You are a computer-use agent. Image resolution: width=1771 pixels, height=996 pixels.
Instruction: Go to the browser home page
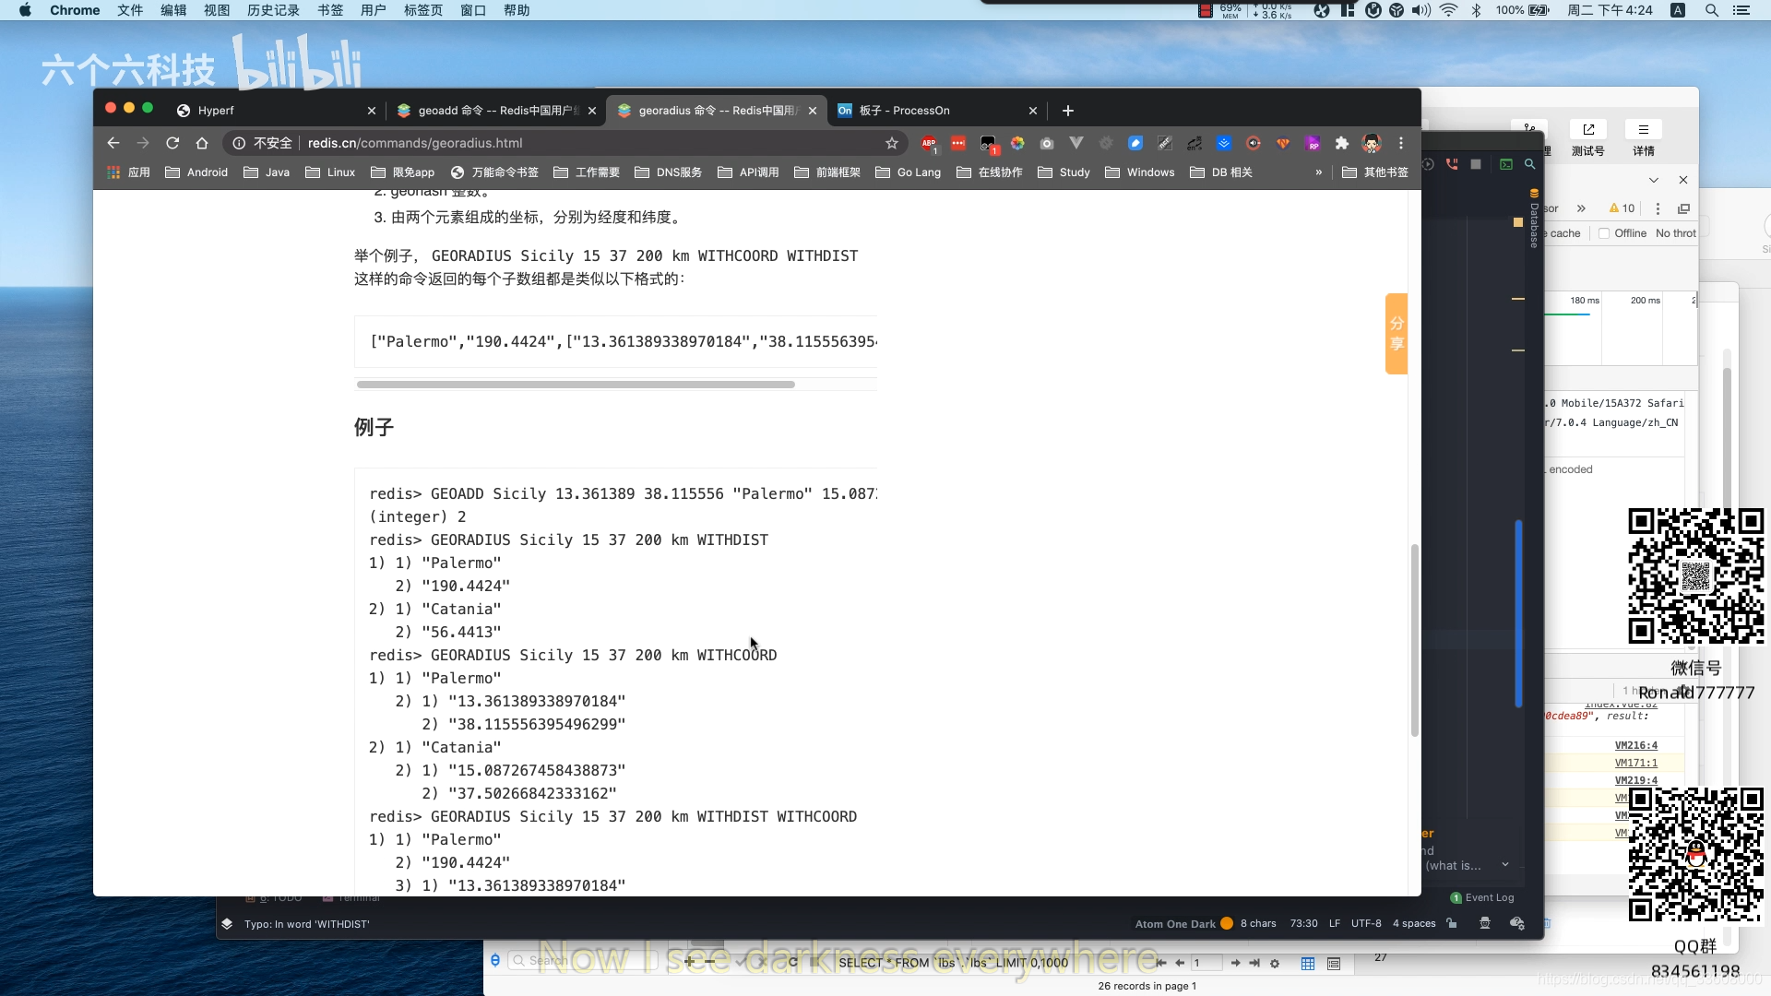(202, 143)
